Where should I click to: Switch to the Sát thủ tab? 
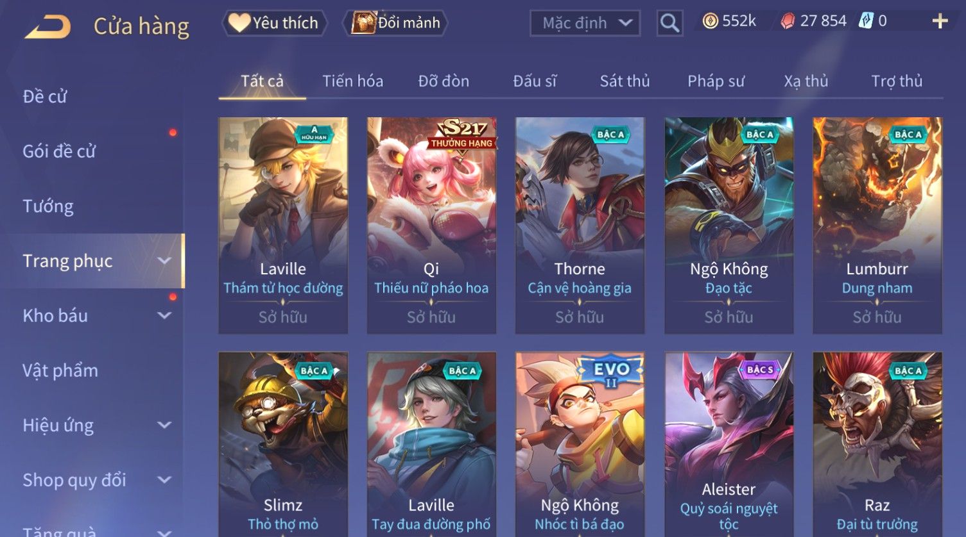(625, 81)
